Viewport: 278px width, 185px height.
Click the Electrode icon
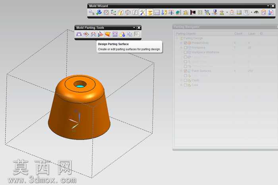click(x=215, y=12)
